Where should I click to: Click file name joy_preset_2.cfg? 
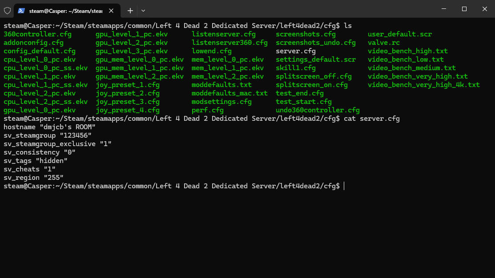point(128,93)
